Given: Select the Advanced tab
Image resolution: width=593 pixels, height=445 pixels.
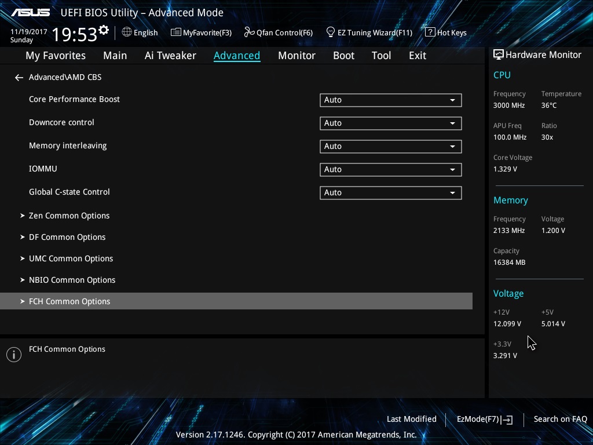Looking at the screenshot, I should 237,56.
